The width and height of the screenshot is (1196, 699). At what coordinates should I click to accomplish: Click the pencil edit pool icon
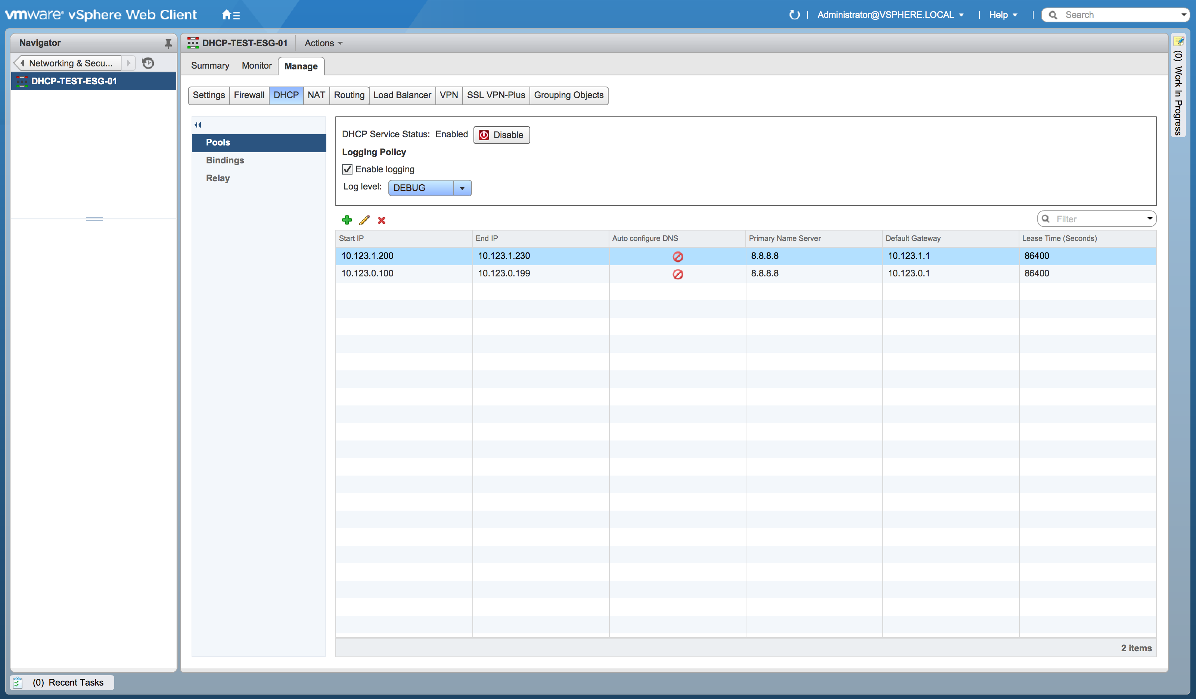[364, 220]
